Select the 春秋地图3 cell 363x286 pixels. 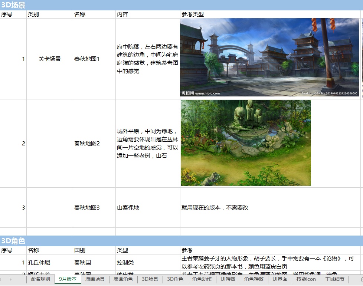94,208
